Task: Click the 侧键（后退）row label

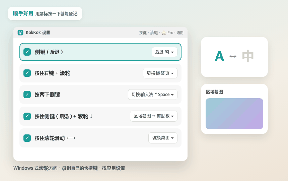Action: (x=49, y=52)
